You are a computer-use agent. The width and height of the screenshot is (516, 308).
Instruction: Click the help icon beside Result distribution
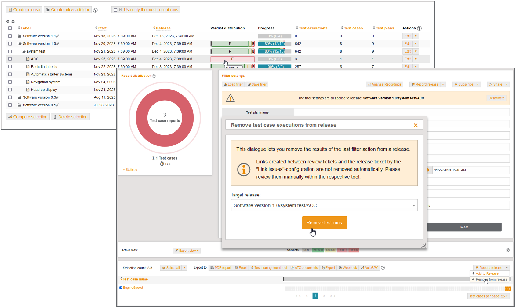click(154, 76)
